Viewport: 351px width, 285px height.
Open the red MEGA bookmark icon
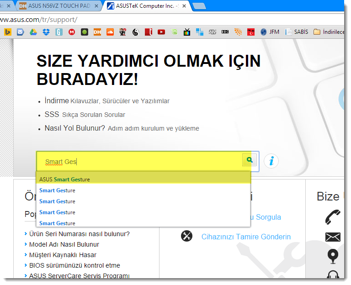click(72, 32)
